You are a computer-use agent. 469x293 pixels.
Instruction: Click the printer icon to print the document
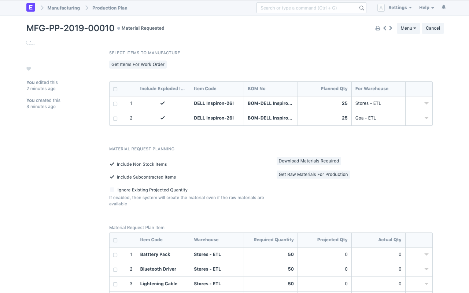[x=378, y=28]
